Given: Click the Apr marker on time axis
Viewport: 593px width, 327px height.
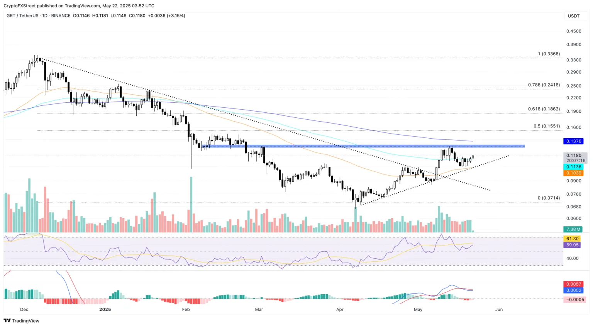Looking at the screenshot, I should point(340,310).
